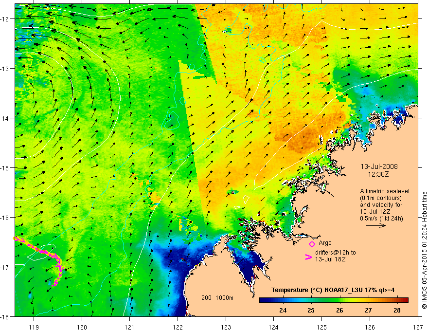Image resolution: width=428 pixels, height=331 pixels.
Task: Click the 'drifters@12h to' legend label
Action: 336,252
